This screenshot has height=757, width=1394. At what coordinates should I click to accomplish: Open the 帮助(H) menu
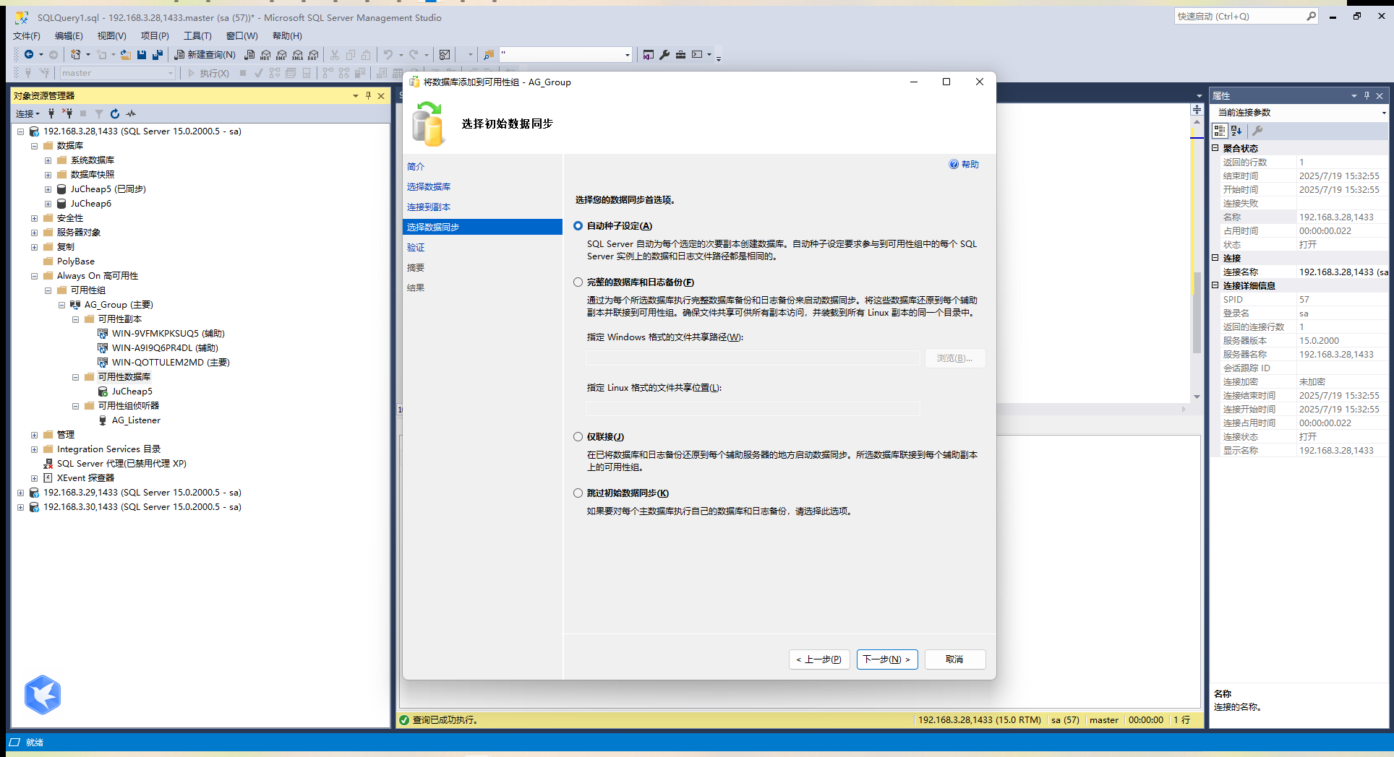pos(287,35)
